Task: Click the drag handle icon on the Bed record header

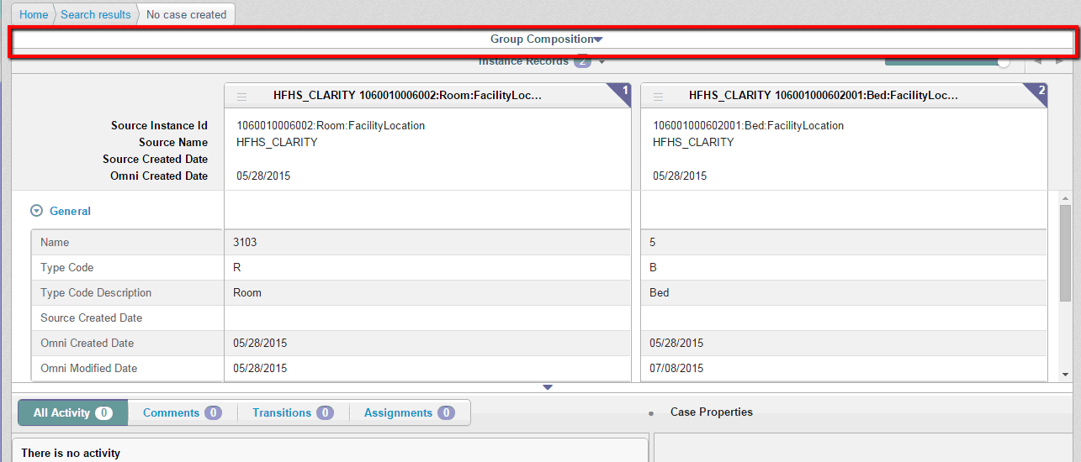Action: 658,97
